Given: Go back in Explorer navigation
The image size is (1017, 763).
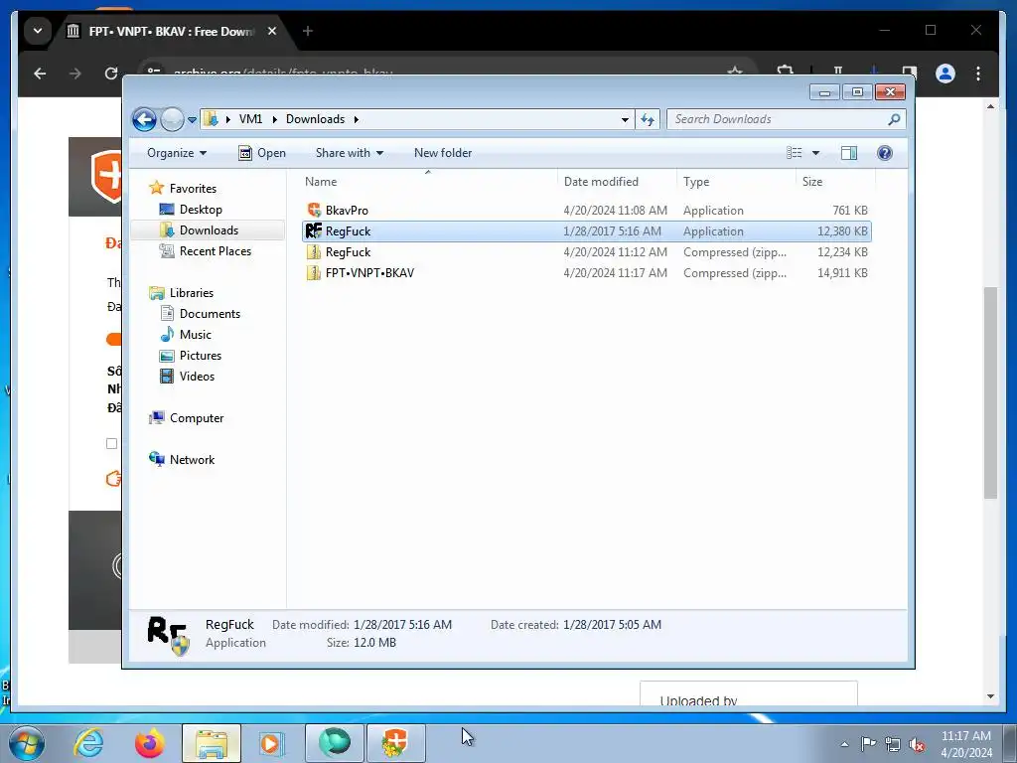Looking at the screenshot, I should click(x=144, y=119).
